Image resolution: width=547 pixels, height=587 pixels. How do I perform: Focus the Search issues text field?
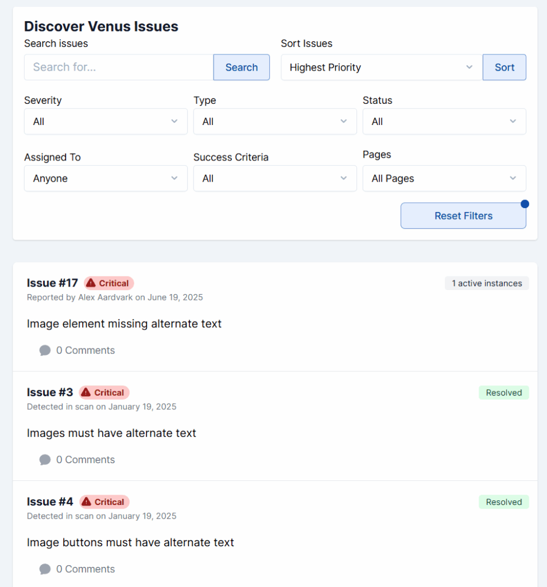119,68
